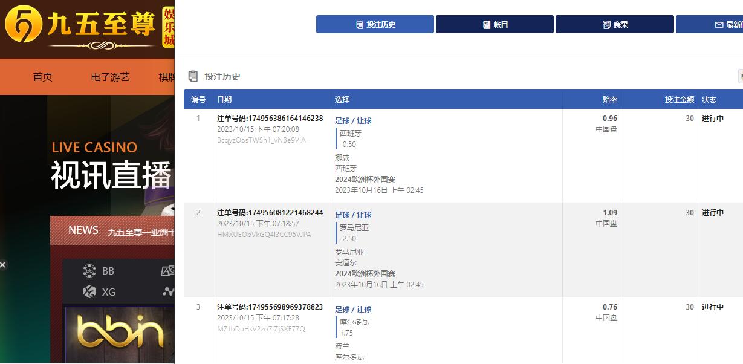Switch to the 赛果 tab
Image resolution: width=743 pixels, height=364 pixels.
click(x=614, y=25)
